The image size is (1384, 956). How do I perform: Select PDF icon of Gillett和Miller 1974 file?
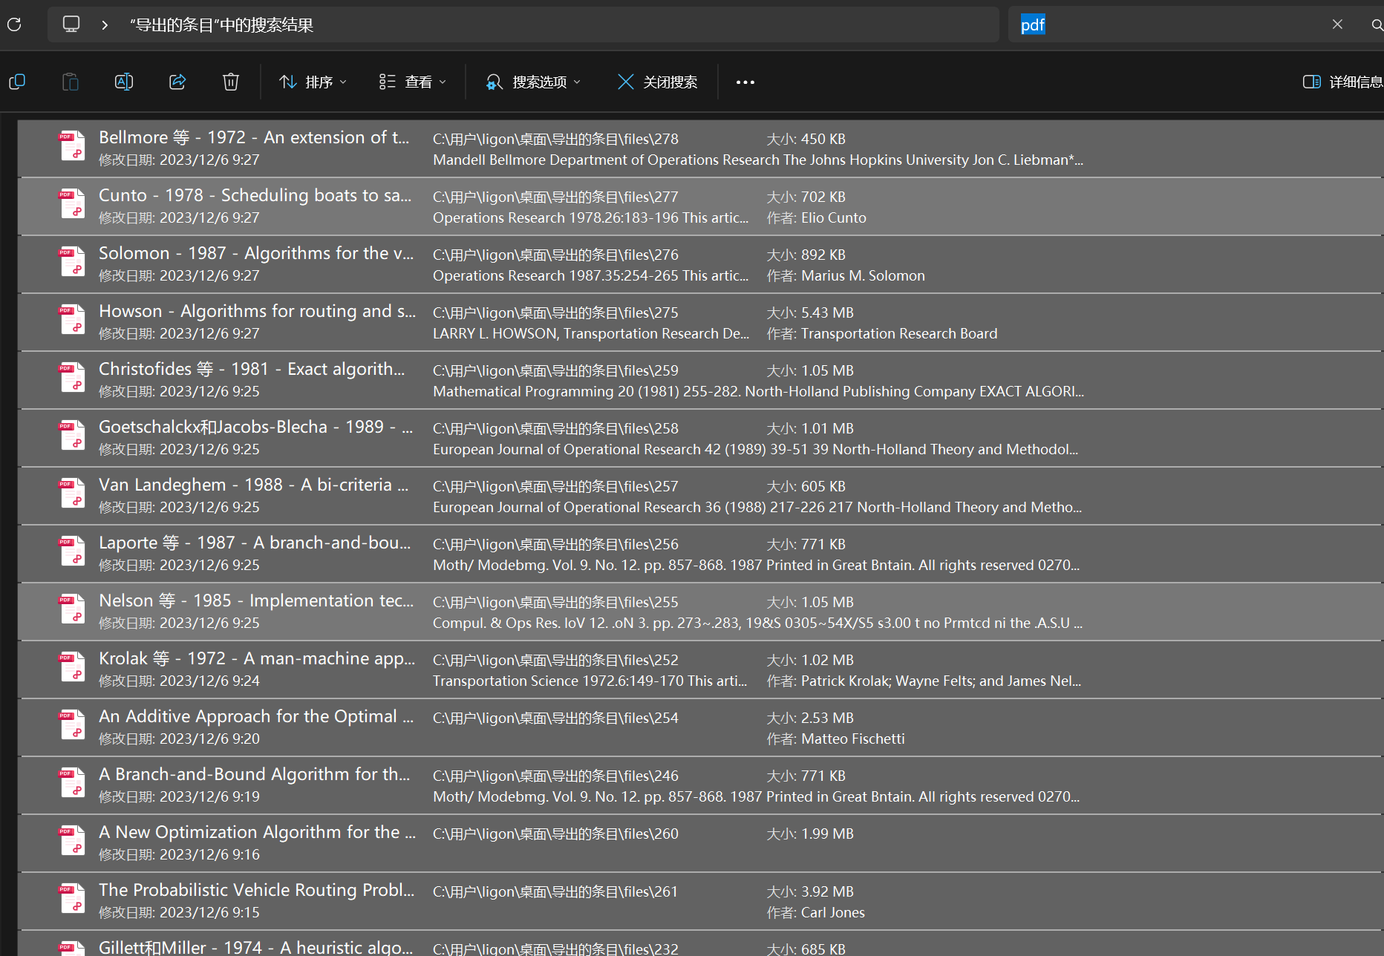(73, 949)
